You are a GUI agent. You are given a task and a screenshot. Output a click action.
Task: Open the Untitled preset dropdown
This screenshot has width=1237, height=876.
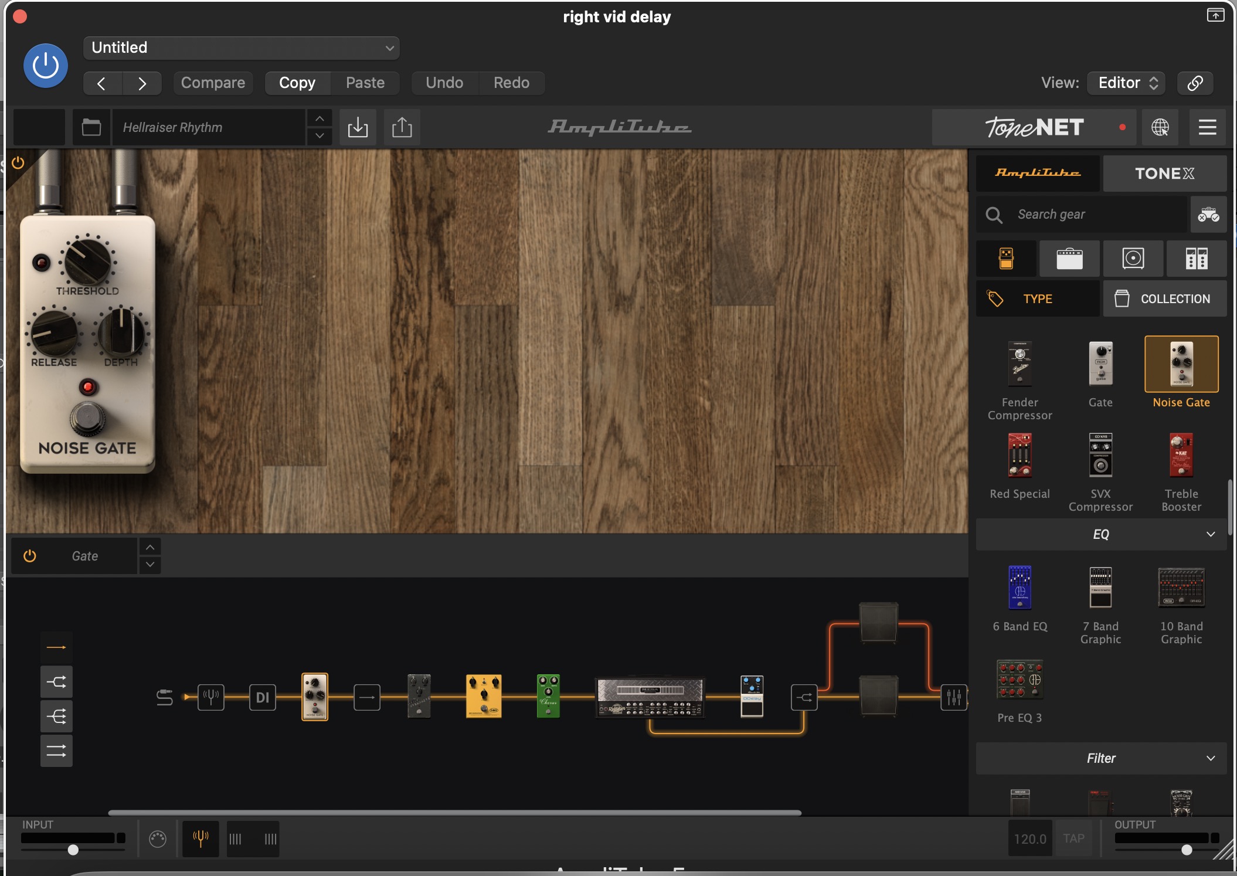(x=242, y=48)
